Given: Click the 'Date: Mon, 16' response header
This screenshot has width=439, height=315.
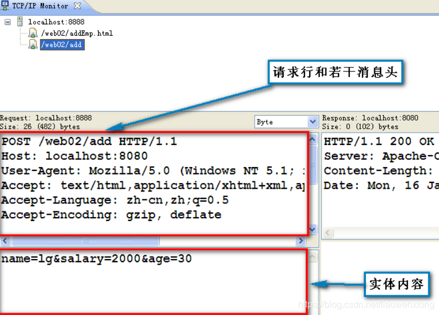Looking at the screenshot, I should (x=381, y=185).
